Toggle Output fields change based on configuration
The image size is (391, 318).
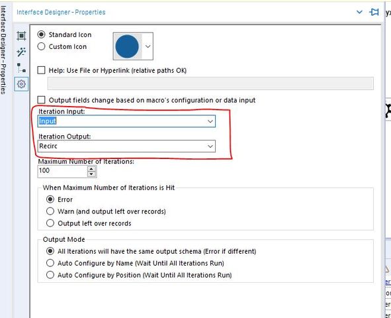pos(41,100)
